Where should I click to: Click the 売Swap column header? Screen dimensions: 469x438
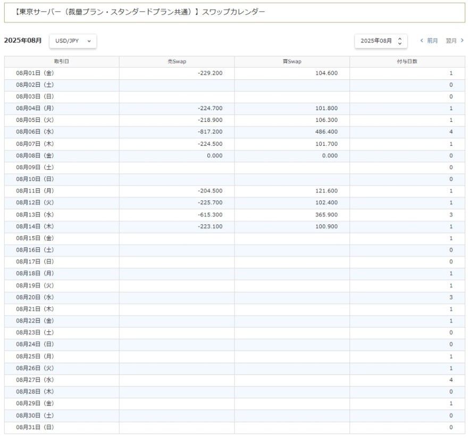click(x=177, y=61)
